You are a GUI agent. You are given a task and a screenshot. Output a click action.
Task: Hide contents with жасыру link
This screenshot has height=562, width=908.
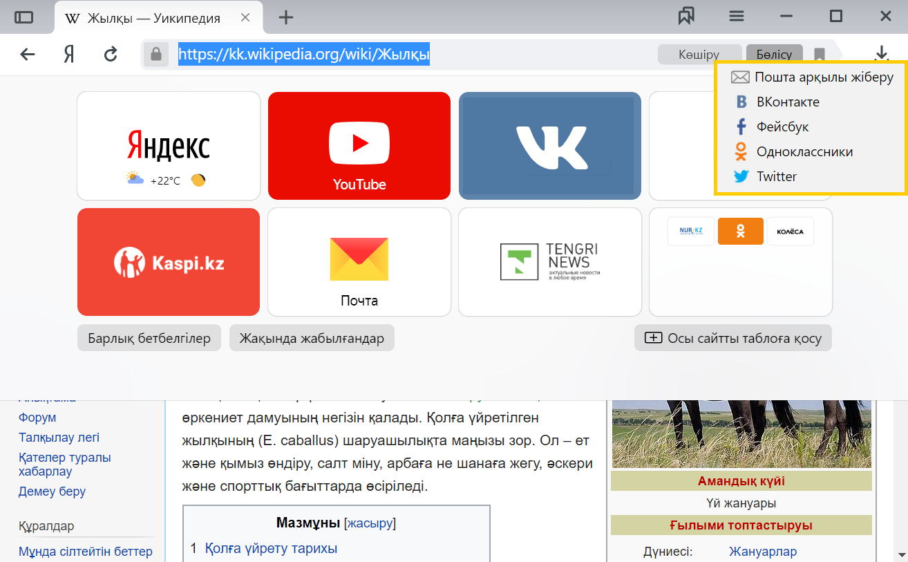[370, 523]
